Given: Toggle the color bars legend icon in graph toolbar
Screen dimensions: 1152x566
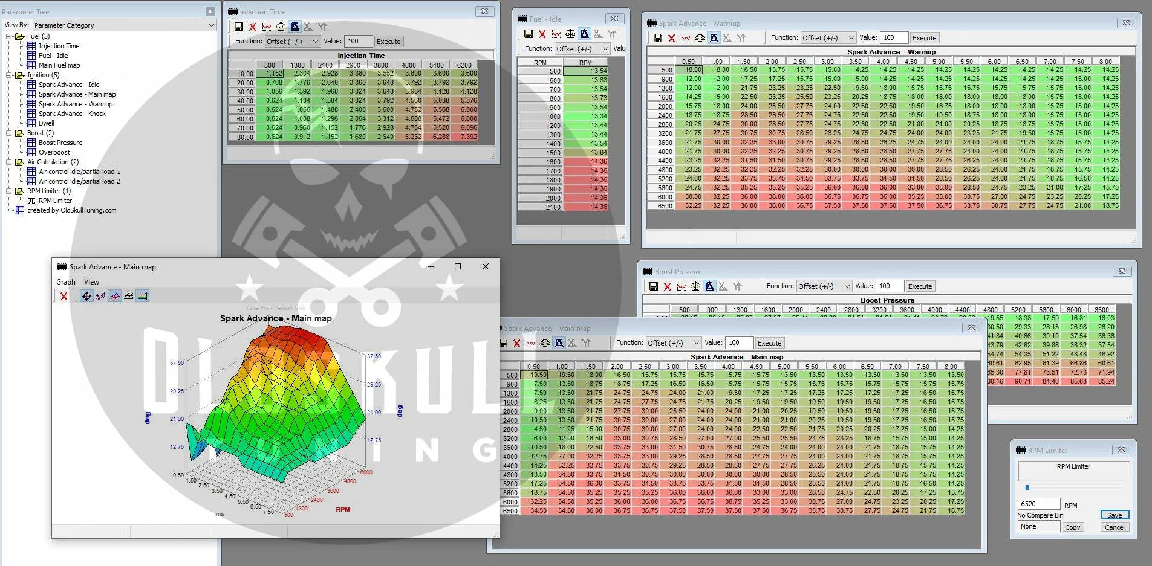Looking at the screenshot, I should coord(142,296).
